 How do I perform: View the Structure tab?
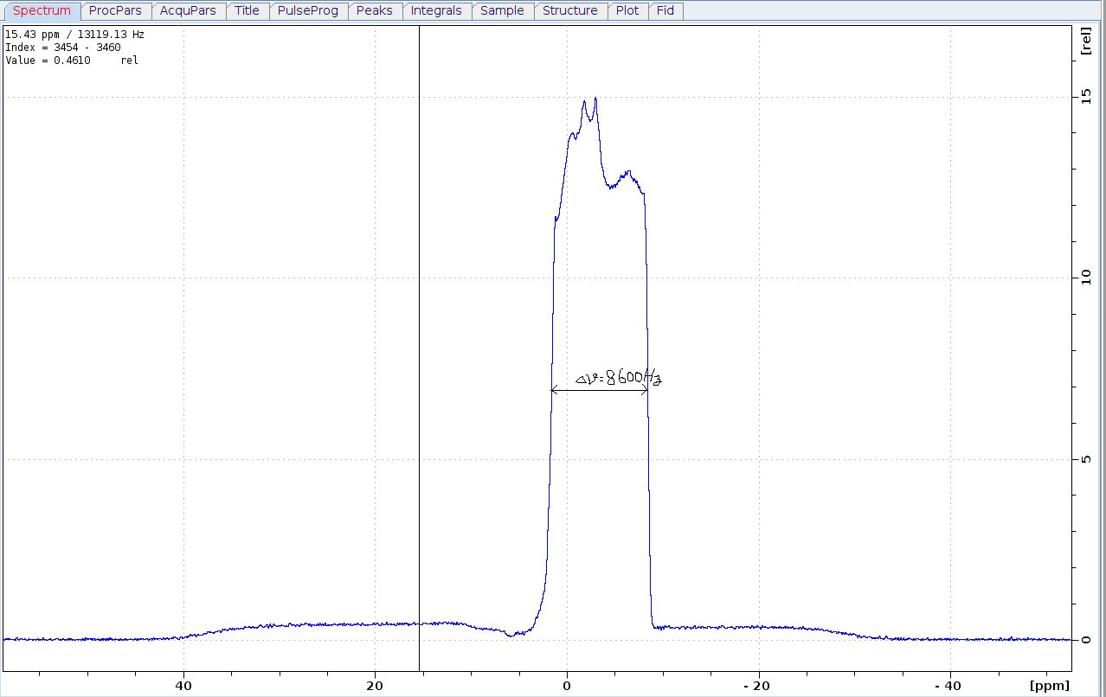pos(569,10)
